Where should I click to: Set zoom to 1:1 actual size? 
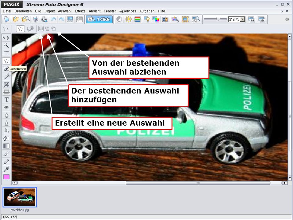click(251, 19)
